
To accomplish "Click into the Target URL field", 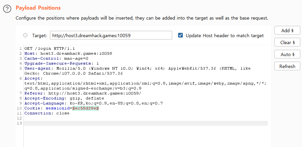I will (111, 35).
